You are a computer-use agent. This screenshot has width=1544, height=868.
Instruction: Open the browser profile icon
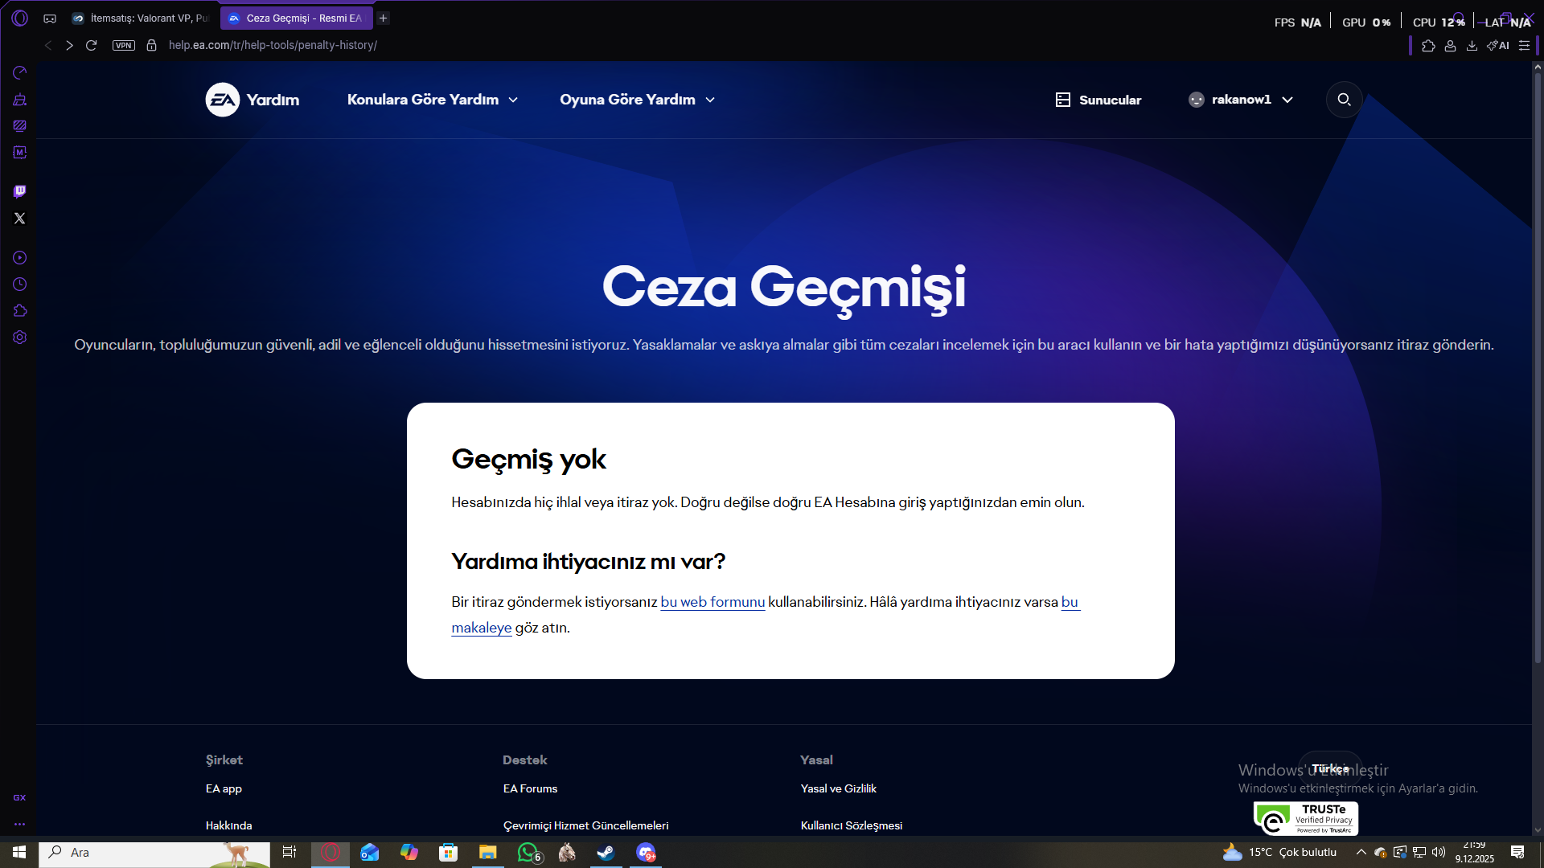pos(1450,46)
